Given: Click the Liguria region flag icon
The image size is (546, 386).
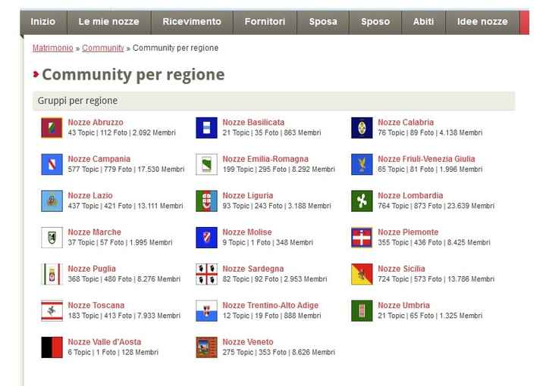Looking at the screenshot, I should [x=206, y=201].
